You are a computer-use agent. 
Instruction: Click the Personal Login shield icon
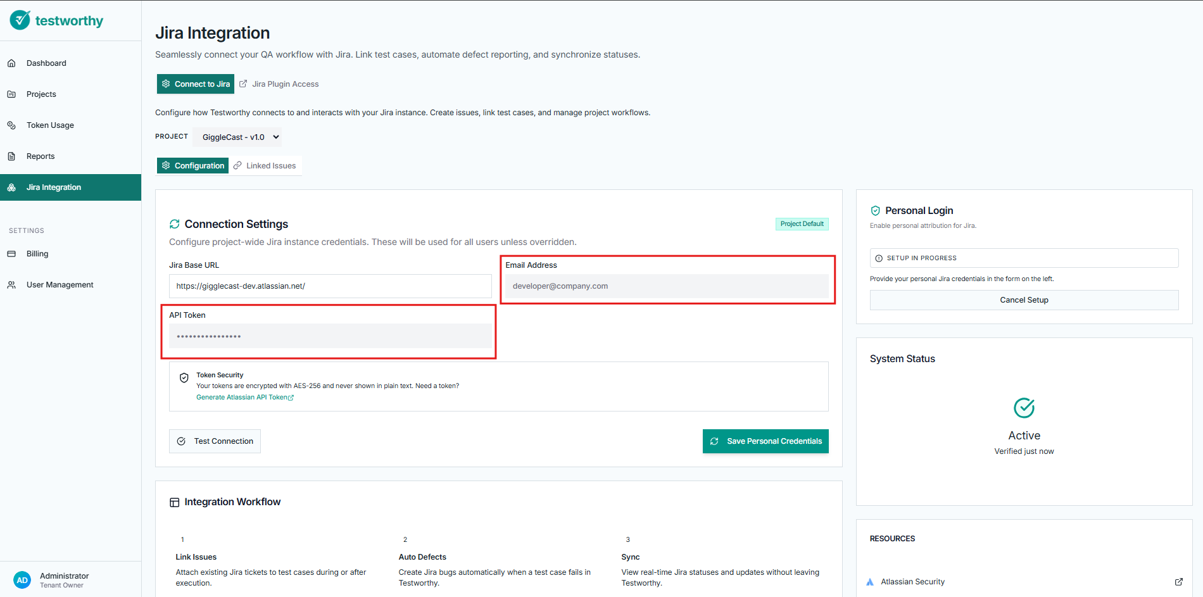(876, 211)
